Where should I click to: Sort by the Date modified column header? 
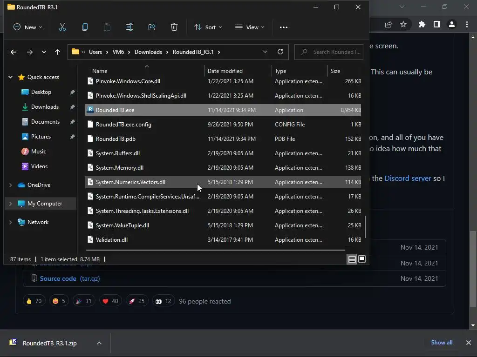pyautogui.click(x=225, y=71)
